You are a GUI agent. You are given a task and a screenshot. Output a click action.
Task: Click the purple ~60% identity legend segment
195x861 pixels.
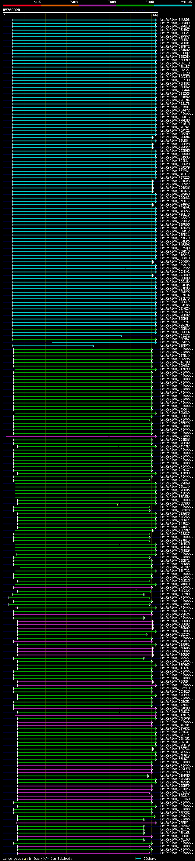point(98,5)
